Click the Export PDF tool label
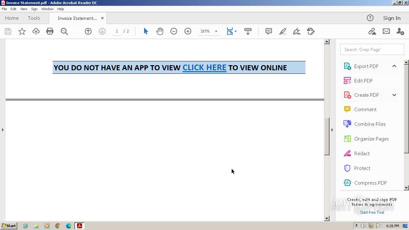The image size is (409, 230). pos(366,66)
